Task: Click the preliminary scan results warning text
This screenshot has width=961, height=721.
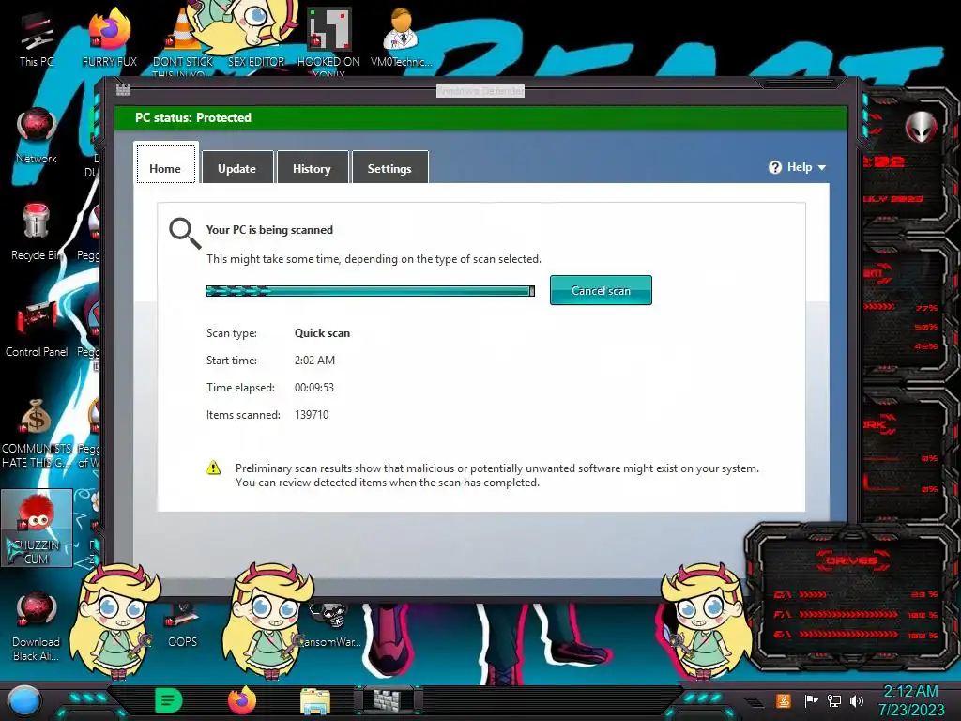Action: [497, 475]
